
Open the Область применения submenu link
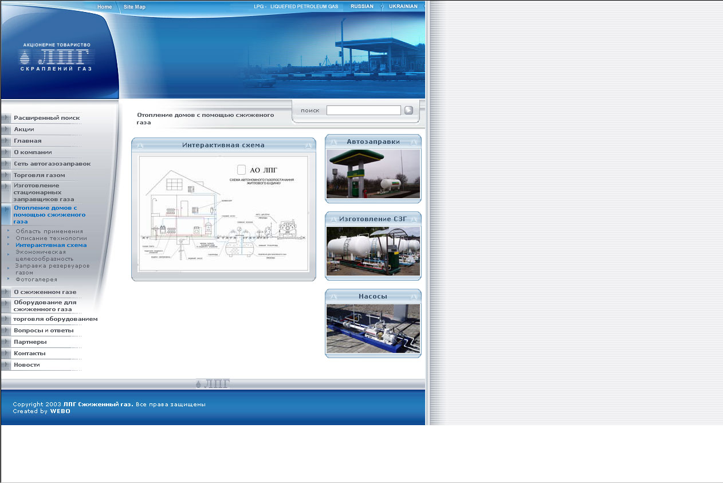pos(49,231)
